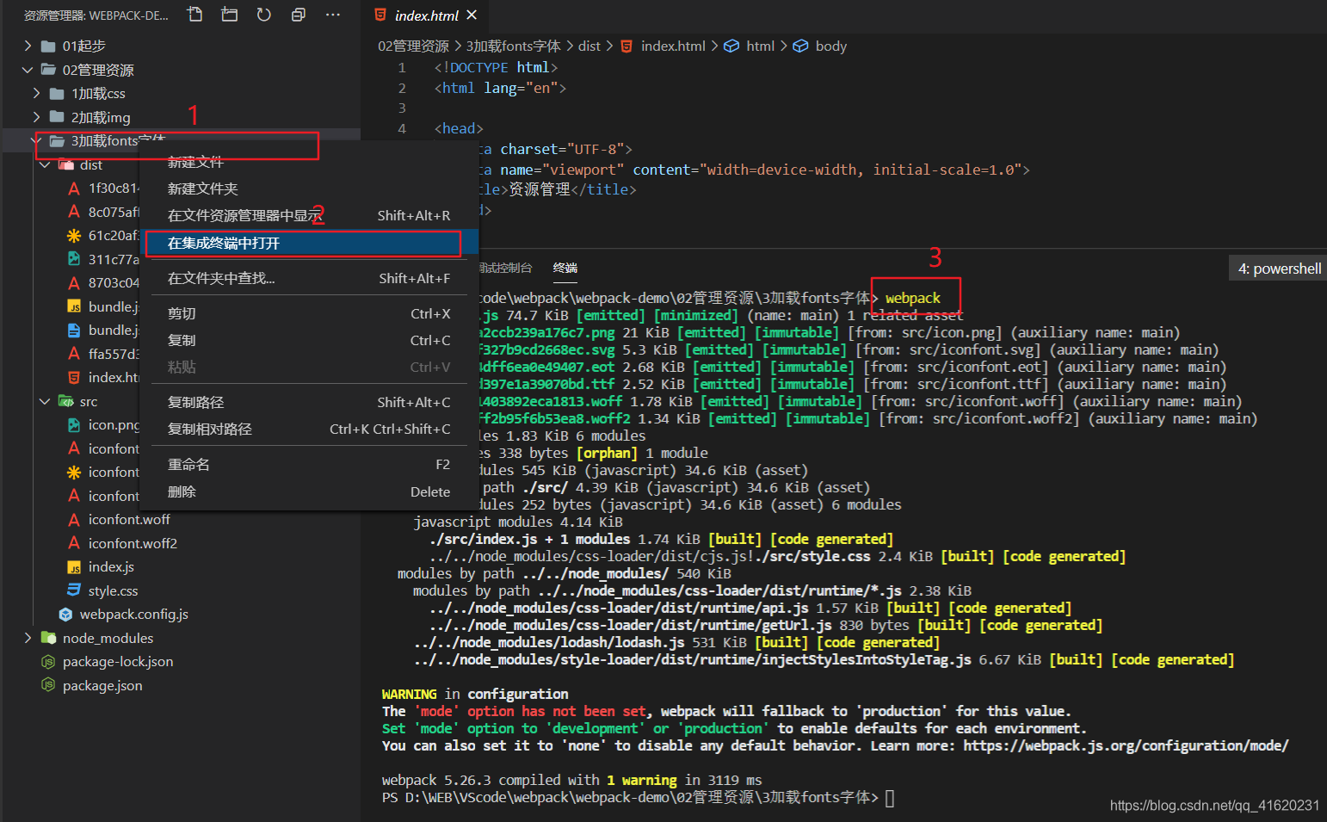Click the webpack.js.org configuration mode URL

(1126, 745)
